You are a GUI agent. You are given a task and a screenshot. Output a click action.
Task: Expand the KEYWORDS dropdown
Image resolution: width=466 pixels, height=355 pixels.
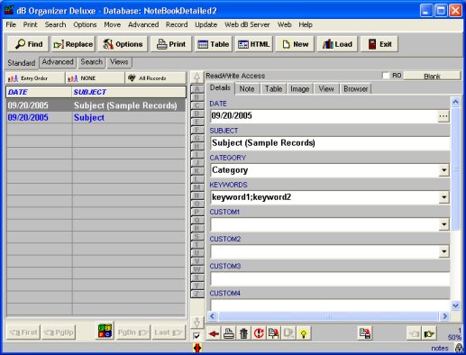(x=443, y=197)
